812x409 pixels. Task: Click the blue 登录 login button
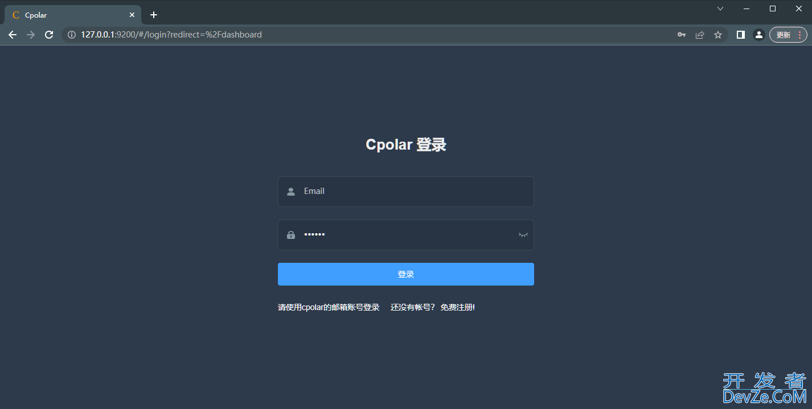coord(406,274)
